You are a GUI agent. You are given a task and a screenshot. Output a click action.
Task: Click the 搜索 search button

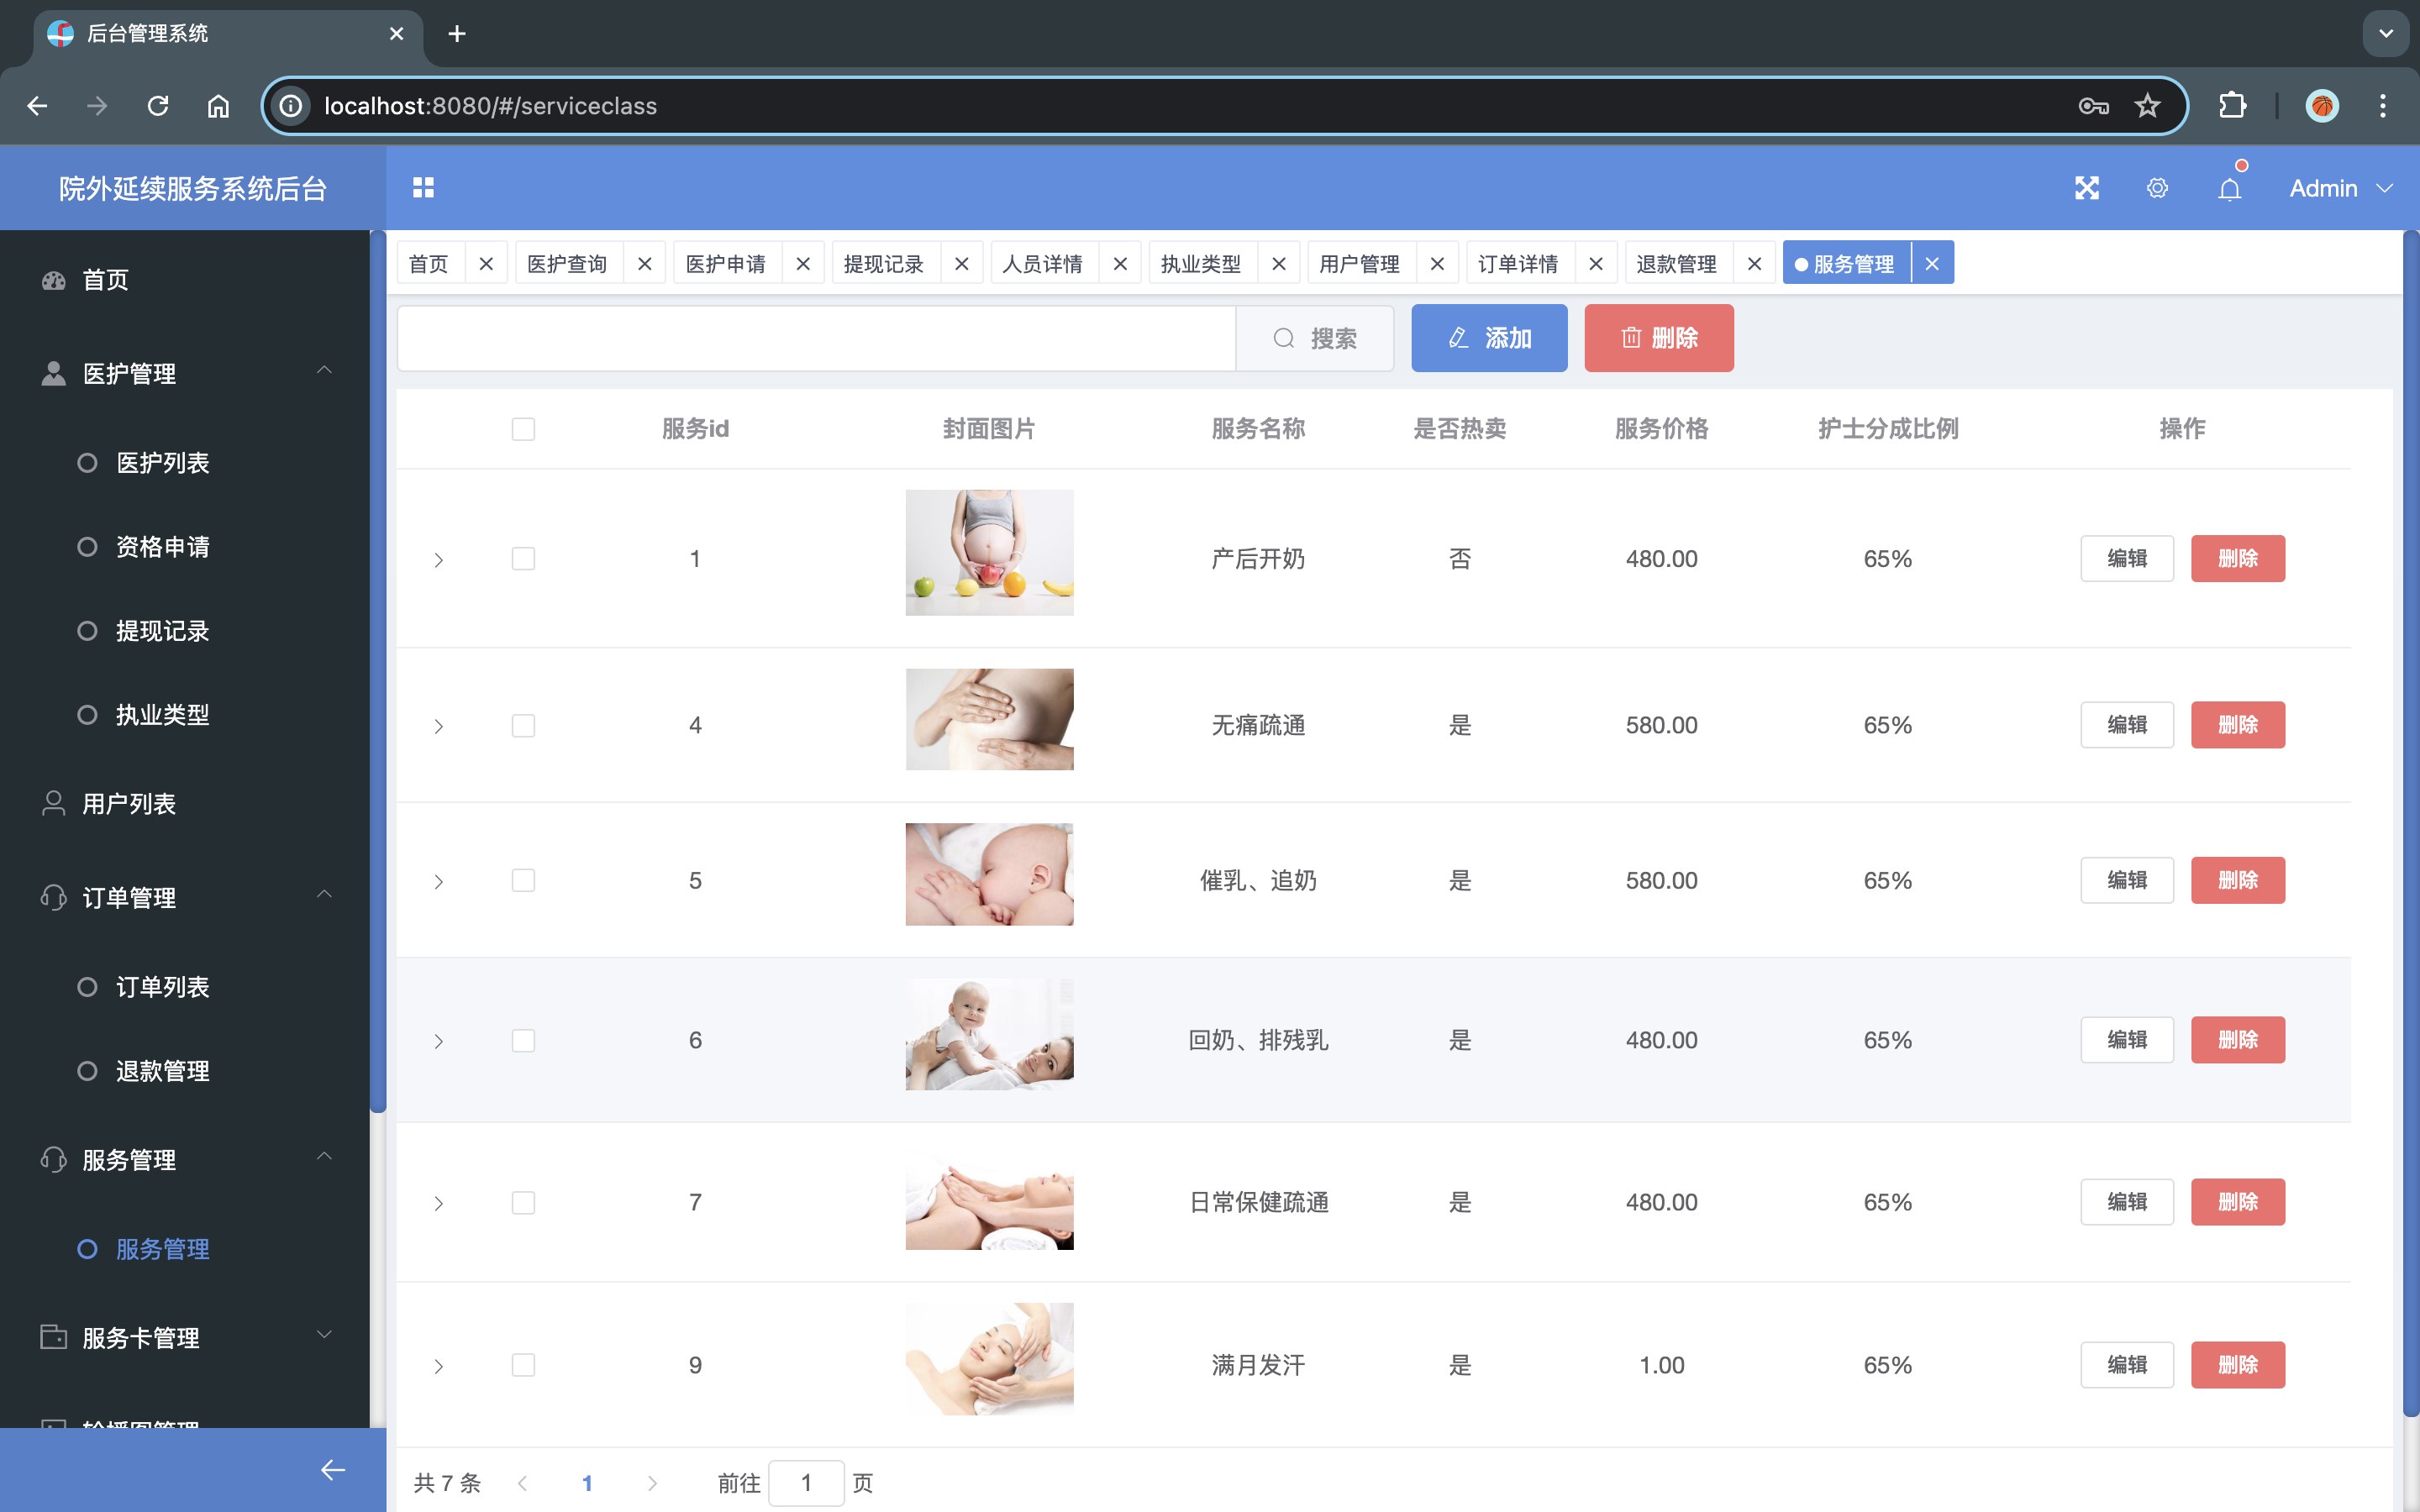click(x=1314, y=338)
